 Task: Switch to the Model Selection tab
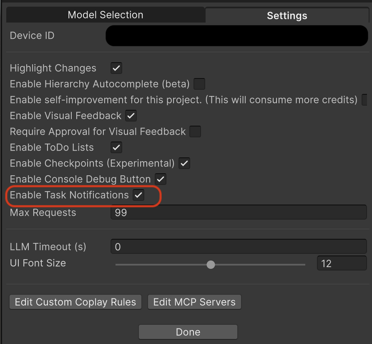coord(106,15)
